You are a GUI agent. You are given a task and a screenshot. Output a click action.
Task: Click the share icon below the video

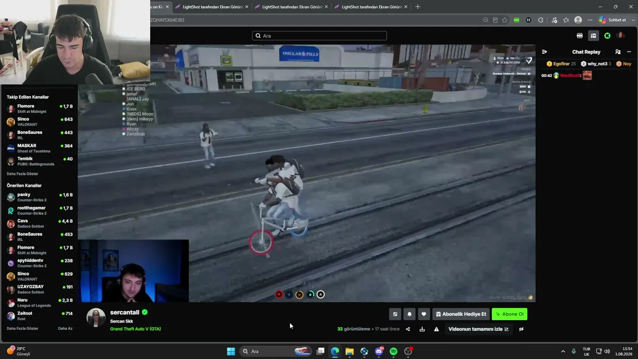408,329
